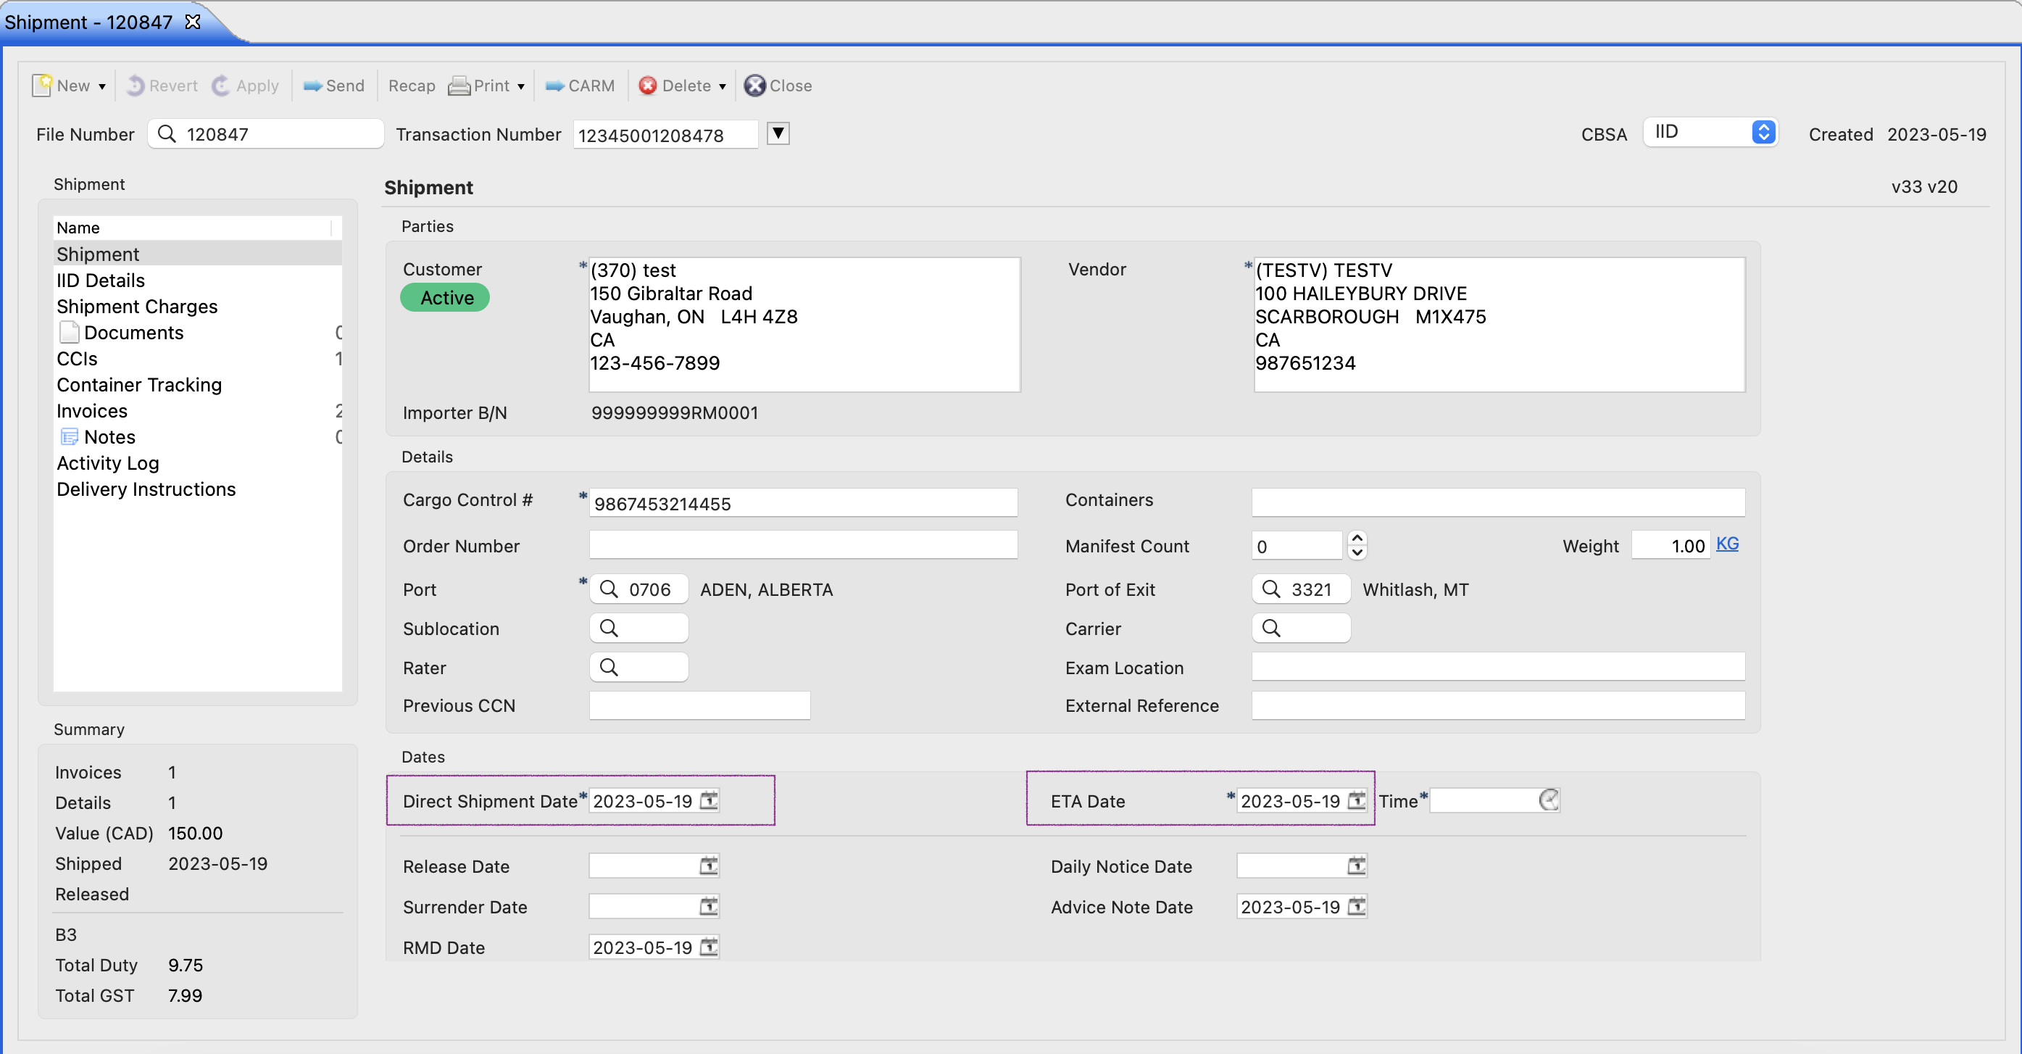The height and width of the screenshot is (1054, 2022).
Task: Open IID Details section
Action: 197,281
